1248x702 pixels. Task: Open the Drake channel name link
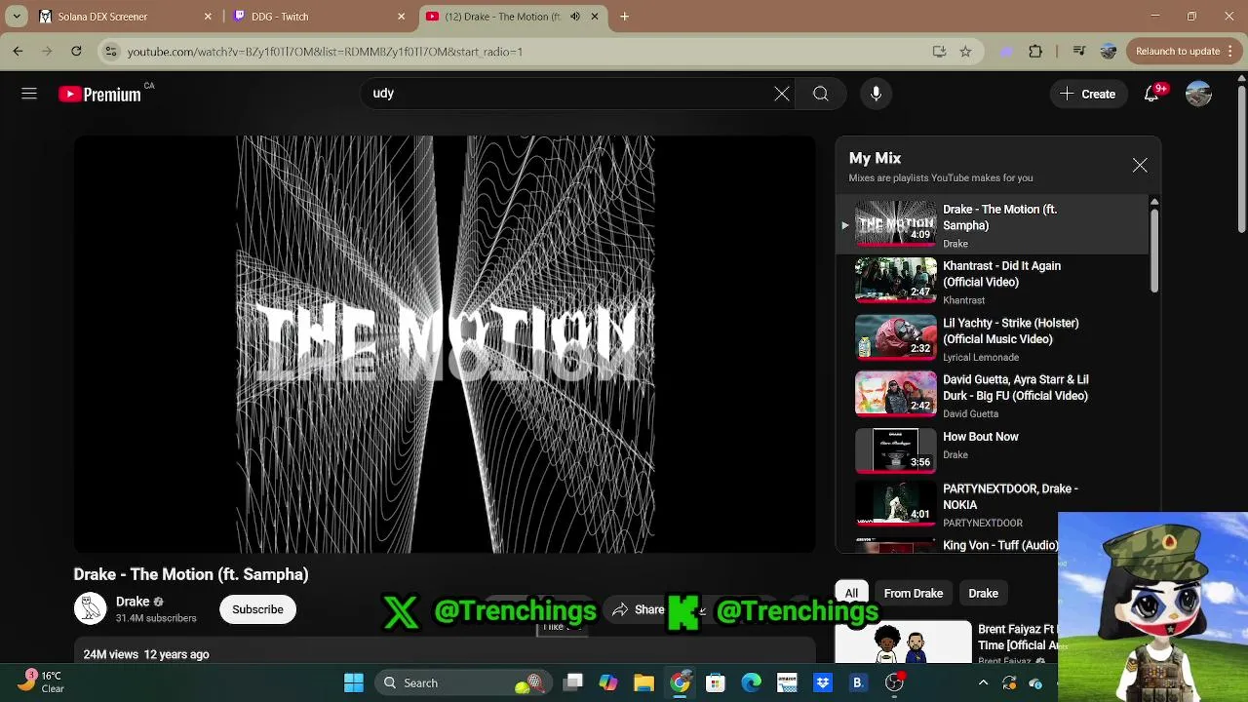click(133, 602)
